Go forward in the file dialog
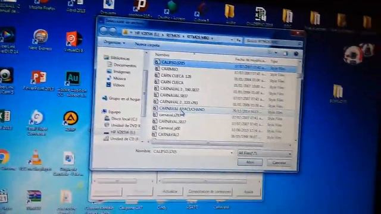 click(x=113, y=31)
